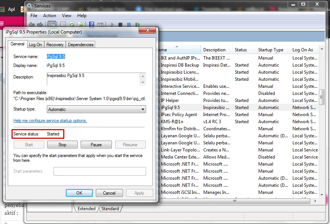Viewport: 330px width, 224px height.
Task: Click the Pause button in properties dialog
Action: tap(96, 144)
